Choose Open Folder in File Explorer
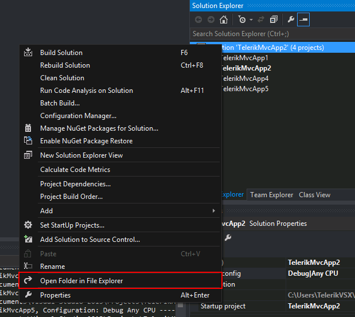 (120, 281)
